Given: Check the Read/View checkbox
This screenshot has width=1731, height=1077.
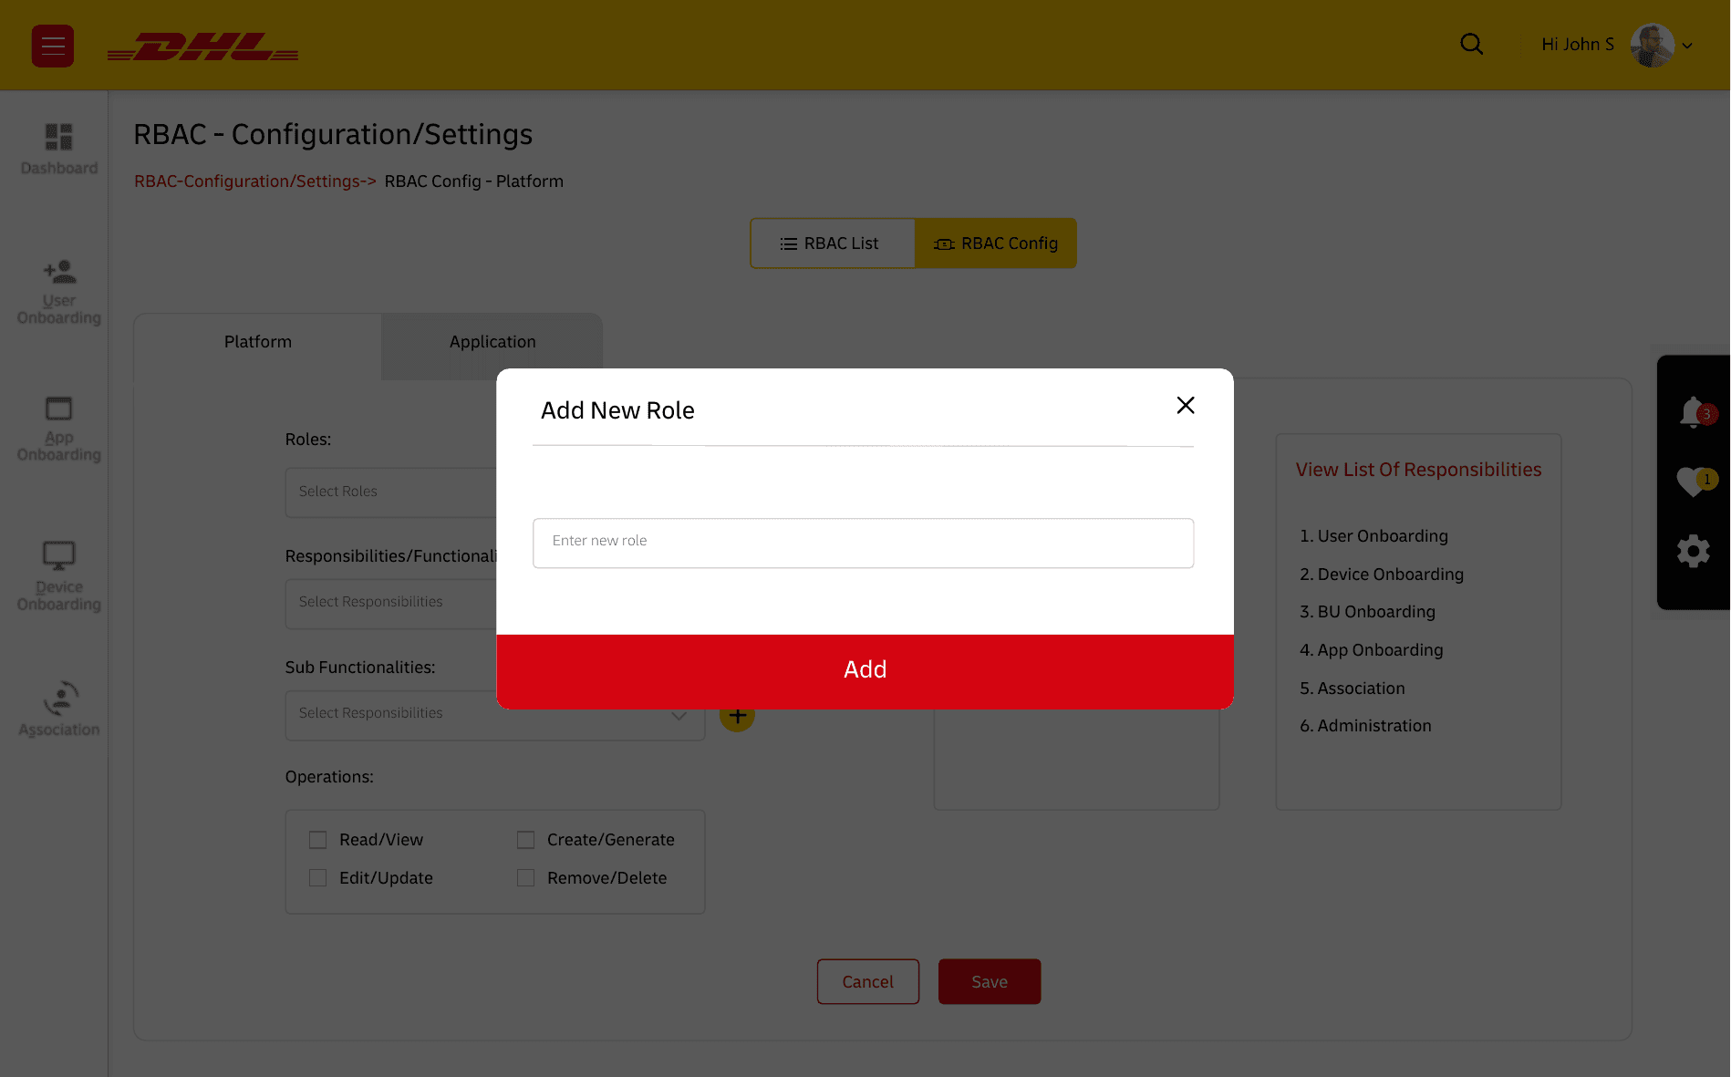Looking at the screenshot, I should (317, 840).
